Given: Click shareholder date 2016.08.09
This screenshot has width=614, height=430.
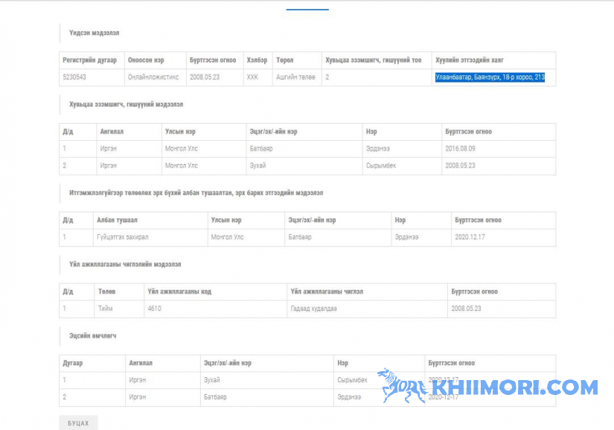Looking at the screenshot, I should coord(461,148).
